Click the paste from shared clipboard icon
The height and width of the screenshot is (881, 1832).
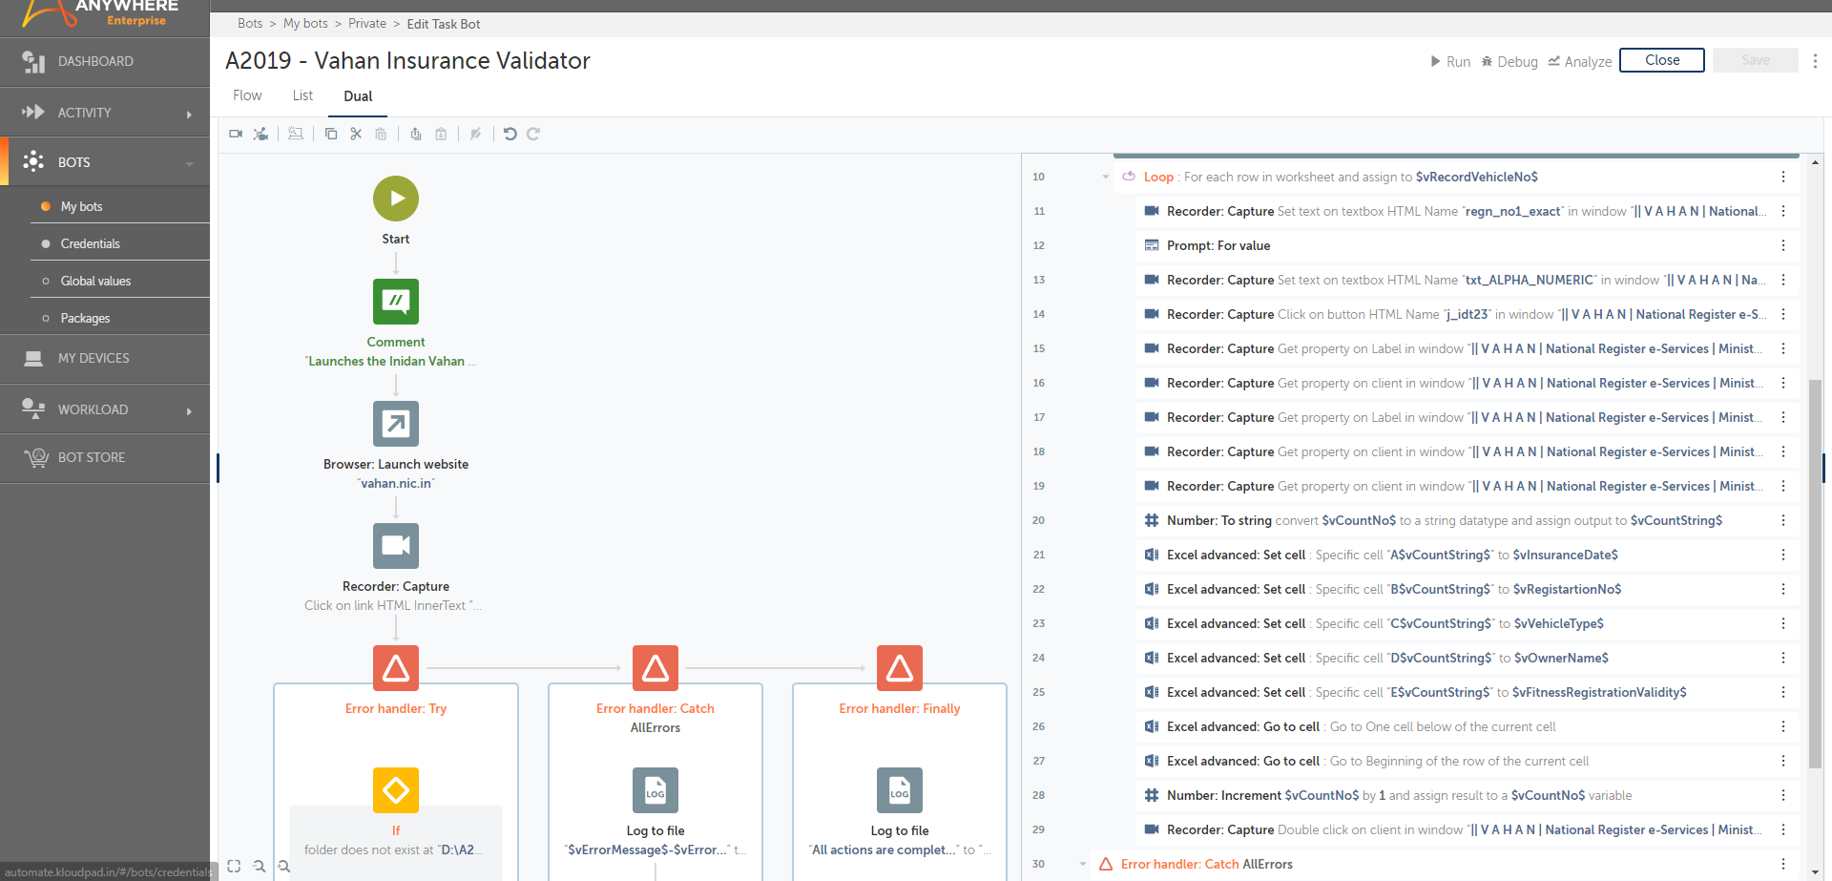click(x=441, y=134)
